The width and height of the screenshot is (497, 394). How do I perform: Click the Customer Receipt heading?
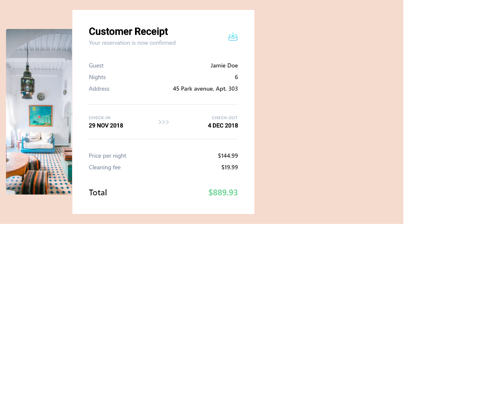(128, 31)
